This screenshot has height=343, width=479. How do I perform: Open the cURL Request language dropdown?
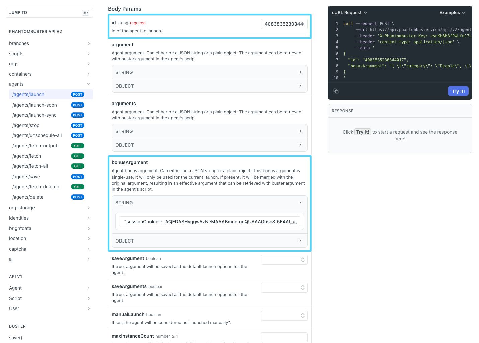[349, 13]
